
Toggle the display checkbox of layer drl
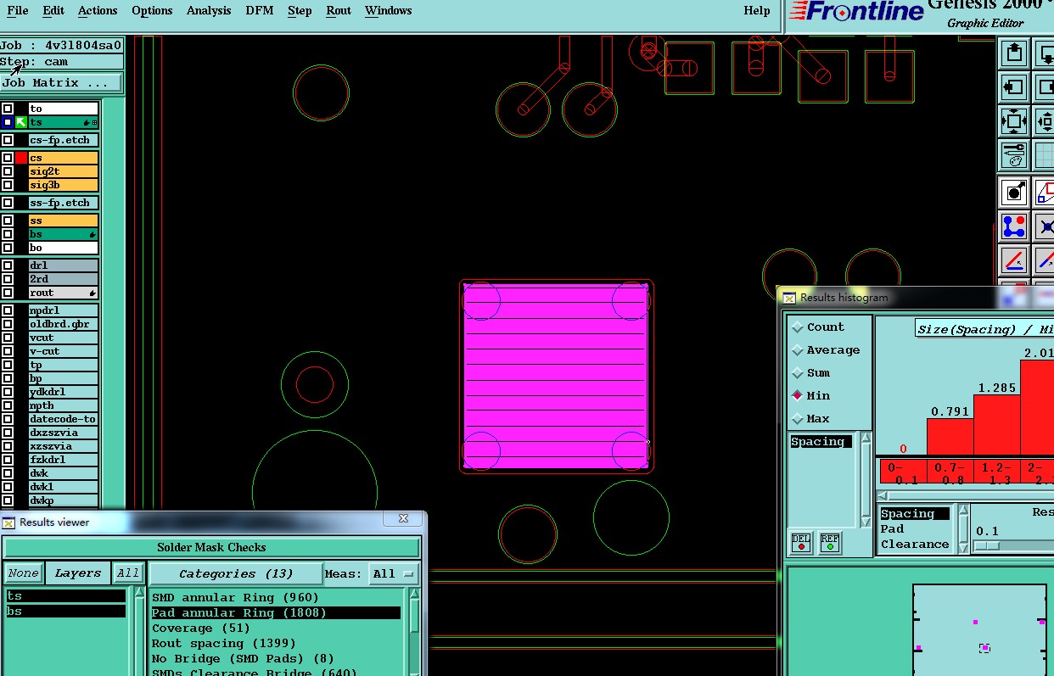point(8,265)
